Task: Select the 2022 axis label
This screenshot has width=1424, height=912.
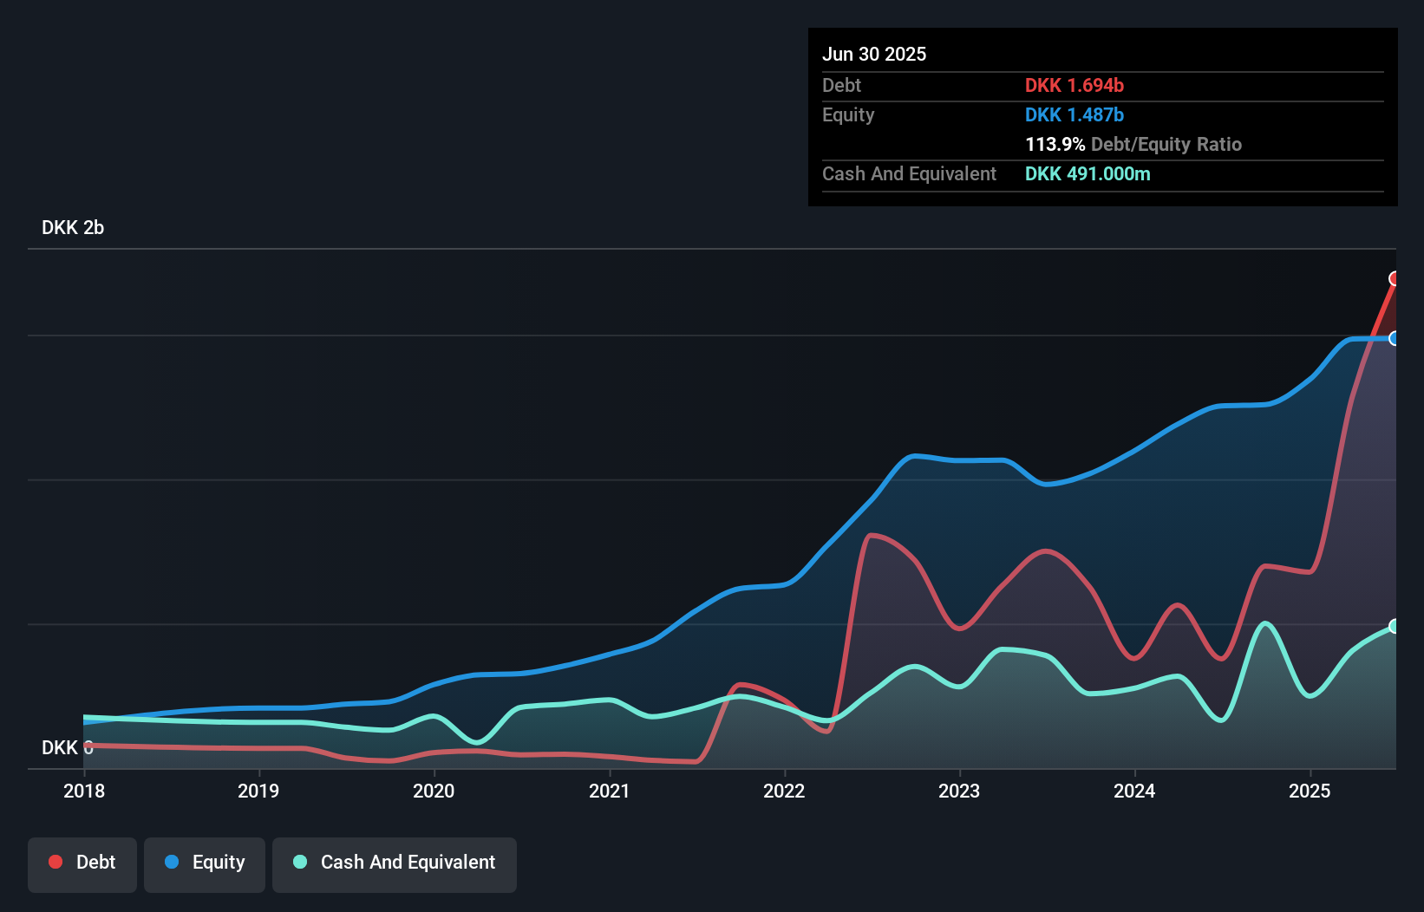Action: (784, 791)
